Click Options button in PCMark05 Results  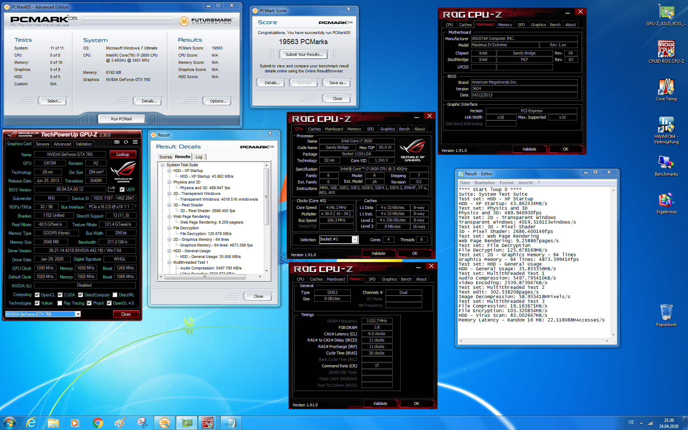click(x=218, y=101)
